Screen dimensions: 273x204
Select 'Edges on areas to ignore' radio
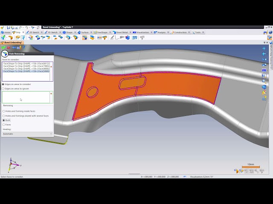(4, 89)
